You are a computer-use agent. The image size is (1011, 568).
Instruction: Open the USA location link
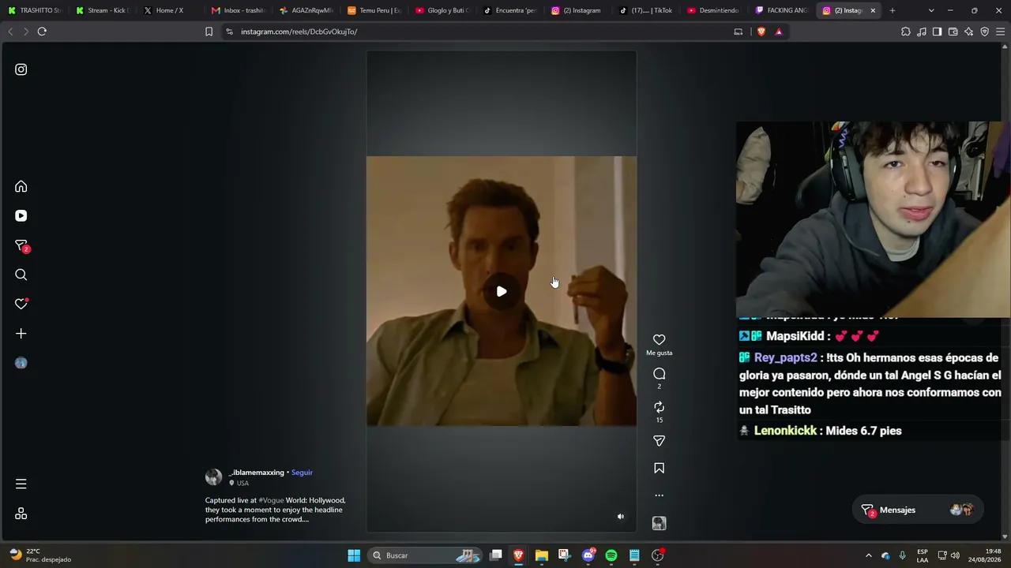tap(242, 483)
